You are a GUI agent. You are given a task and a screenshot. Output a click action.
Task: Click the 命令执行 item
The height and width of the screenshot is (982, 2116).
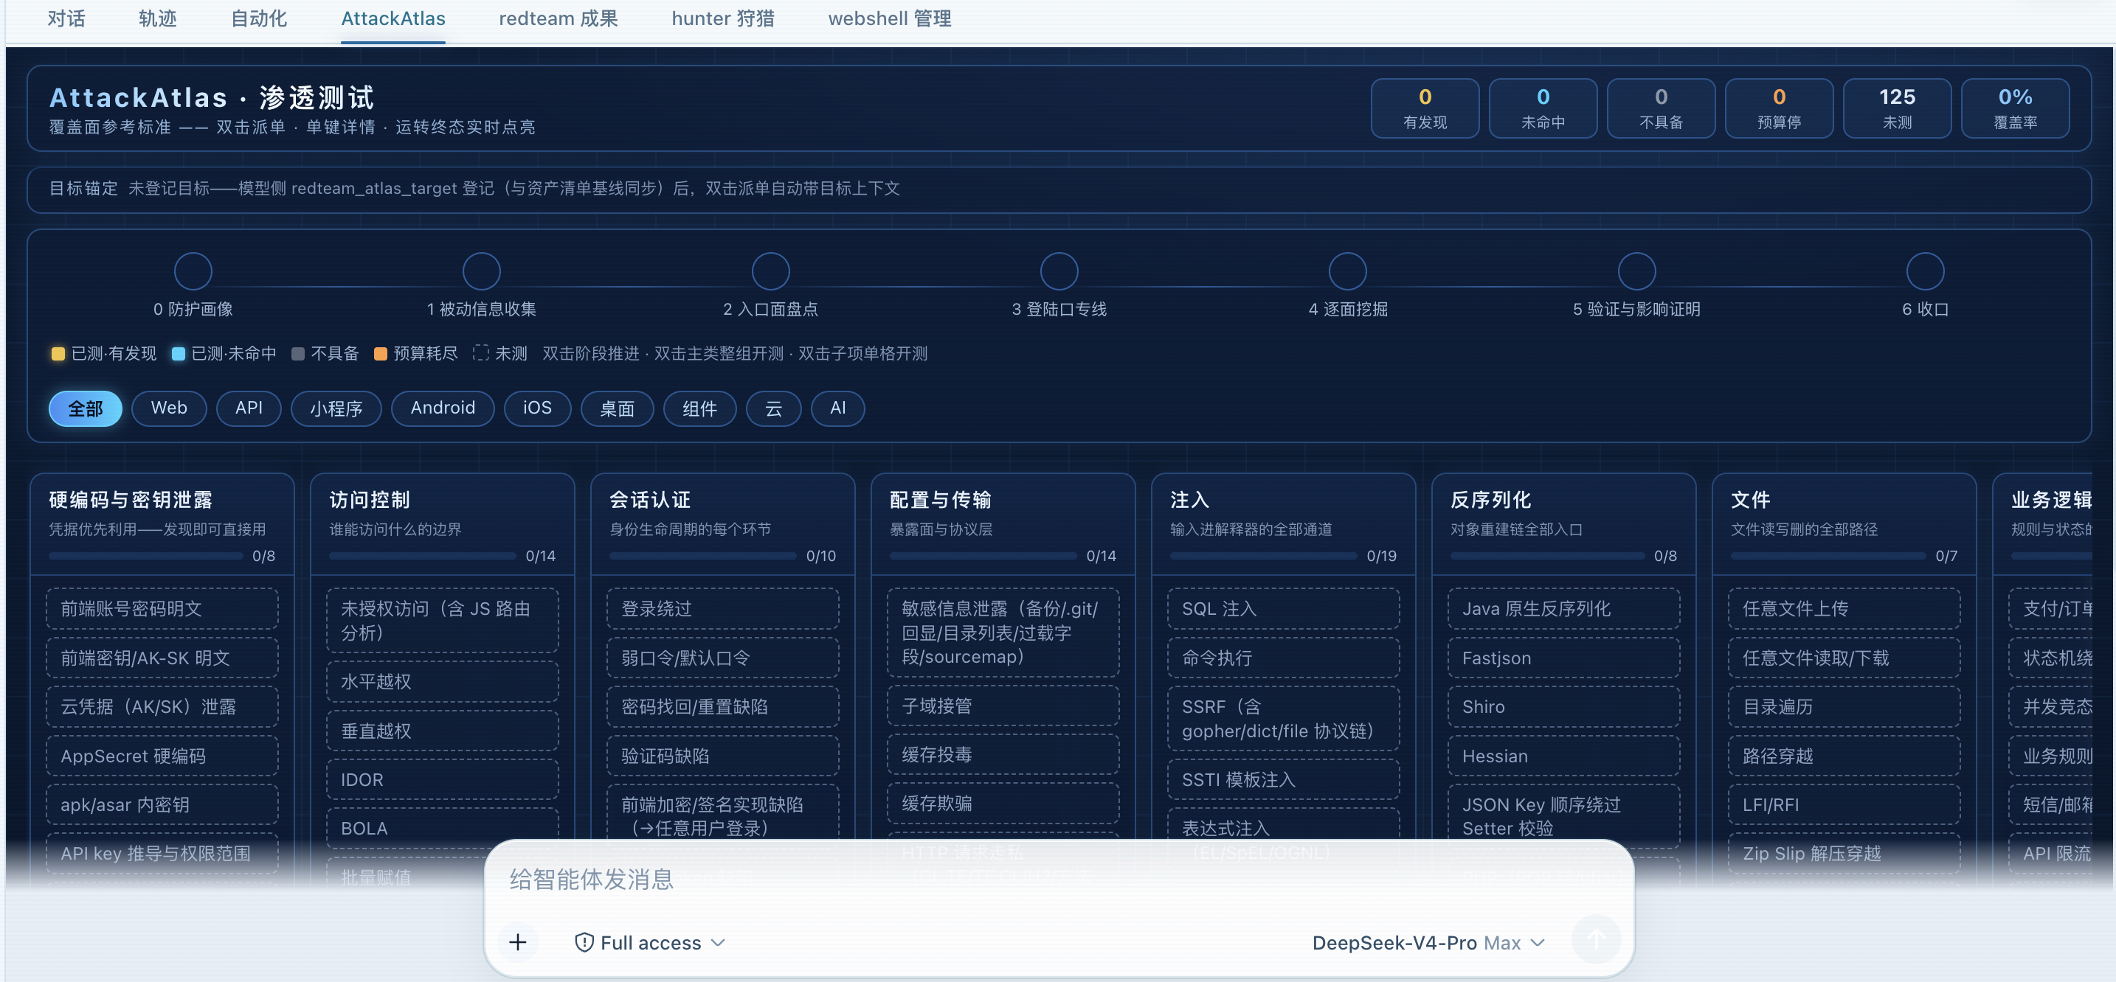1284,658
